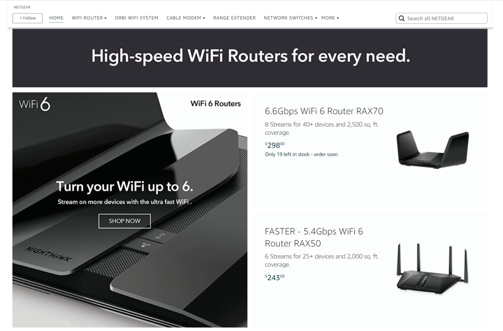Click the $298.00 price of RAX70
Image resolution: width=503 pixels, height=331 pixels.
[x=275, y=145]
